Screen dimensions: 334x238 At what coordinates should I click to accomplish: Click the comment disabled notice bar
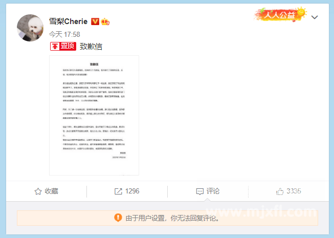tap(167, 218)
